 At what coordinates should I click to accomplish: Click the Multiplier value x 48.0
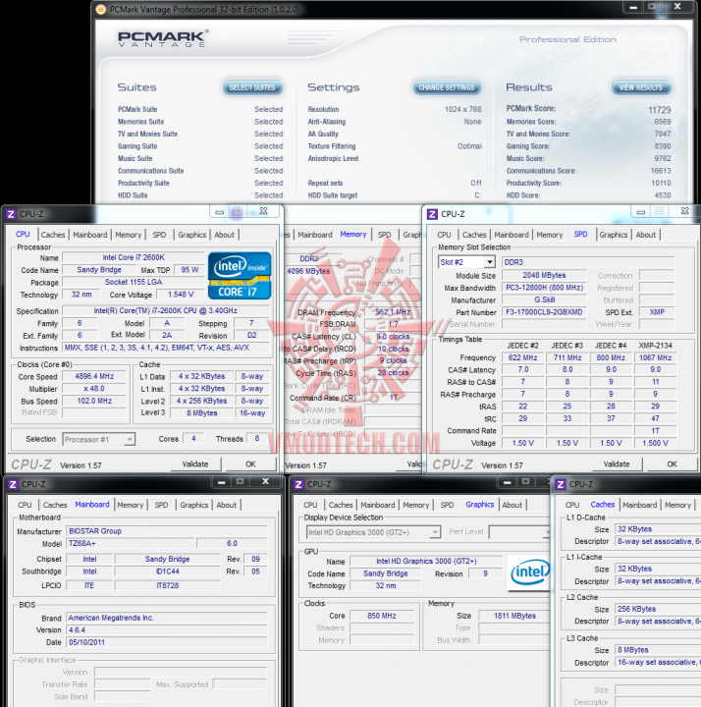point(94,389)
